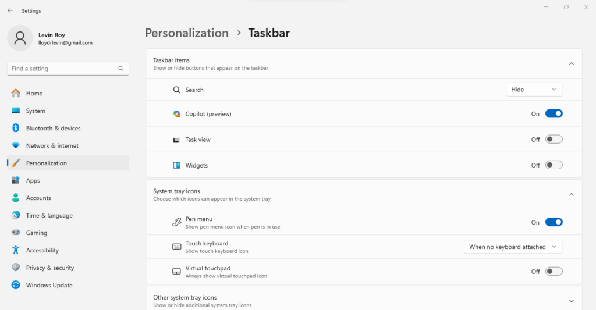Expand the Other system tray icons section

coord(571,301)
